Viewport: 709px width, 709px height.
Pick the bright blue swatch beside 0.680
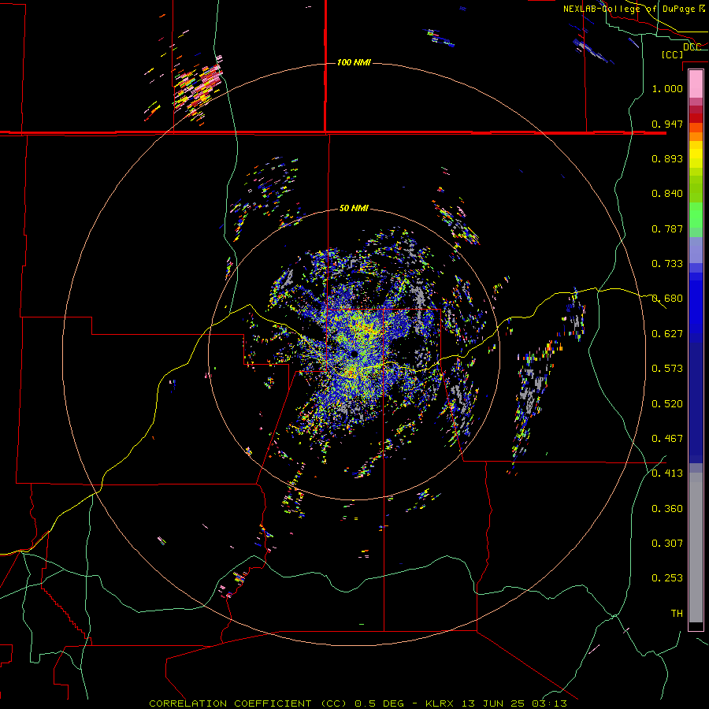(696, 303)
